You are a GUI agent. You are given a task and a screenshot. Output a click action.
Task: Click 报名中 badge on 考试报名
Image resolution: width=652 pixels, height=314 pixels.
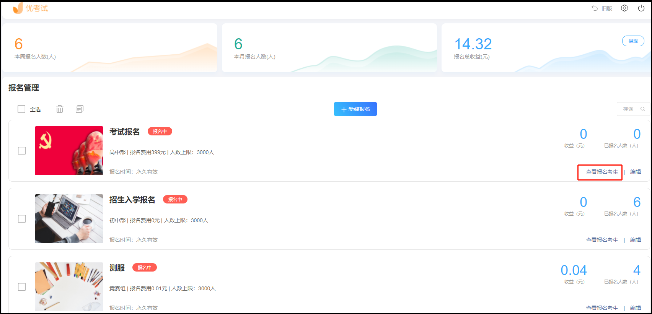[x=160, y=131]
